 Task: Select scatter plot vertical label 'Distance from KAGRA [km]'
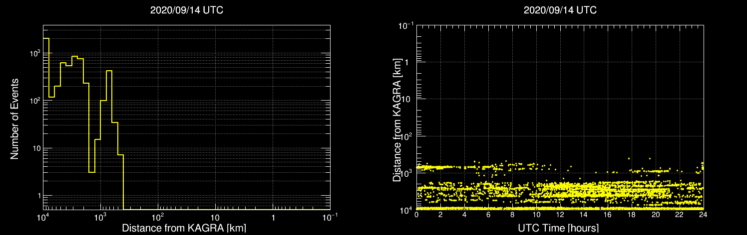coord(397,121)
